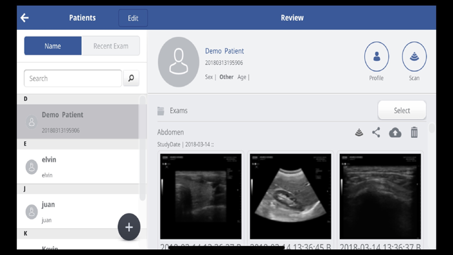Resume scan for the Abdomen exam
The width and height of the screenshot is (453, 255).
(359, 133)
